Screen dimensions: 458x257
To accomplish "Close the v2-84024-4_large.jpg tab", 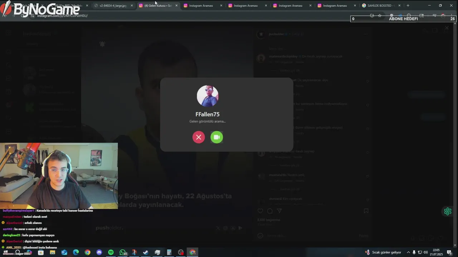I will coord(132,6).
